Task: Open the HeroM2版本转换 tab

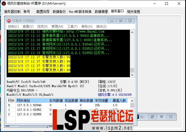Action: (x=80, y=12)
